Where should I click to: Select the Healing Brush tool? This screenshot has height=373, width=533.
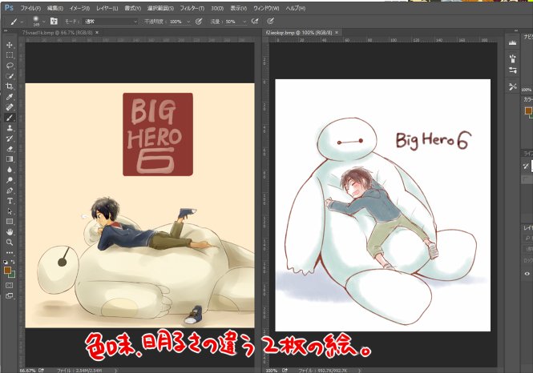click(10, 107)
